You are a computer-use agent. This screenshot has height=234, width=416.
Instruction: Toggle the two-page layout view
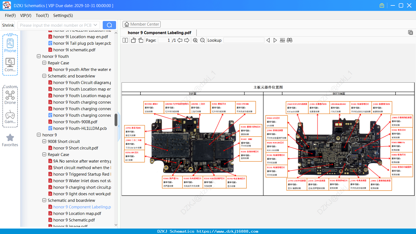[125, 40]
